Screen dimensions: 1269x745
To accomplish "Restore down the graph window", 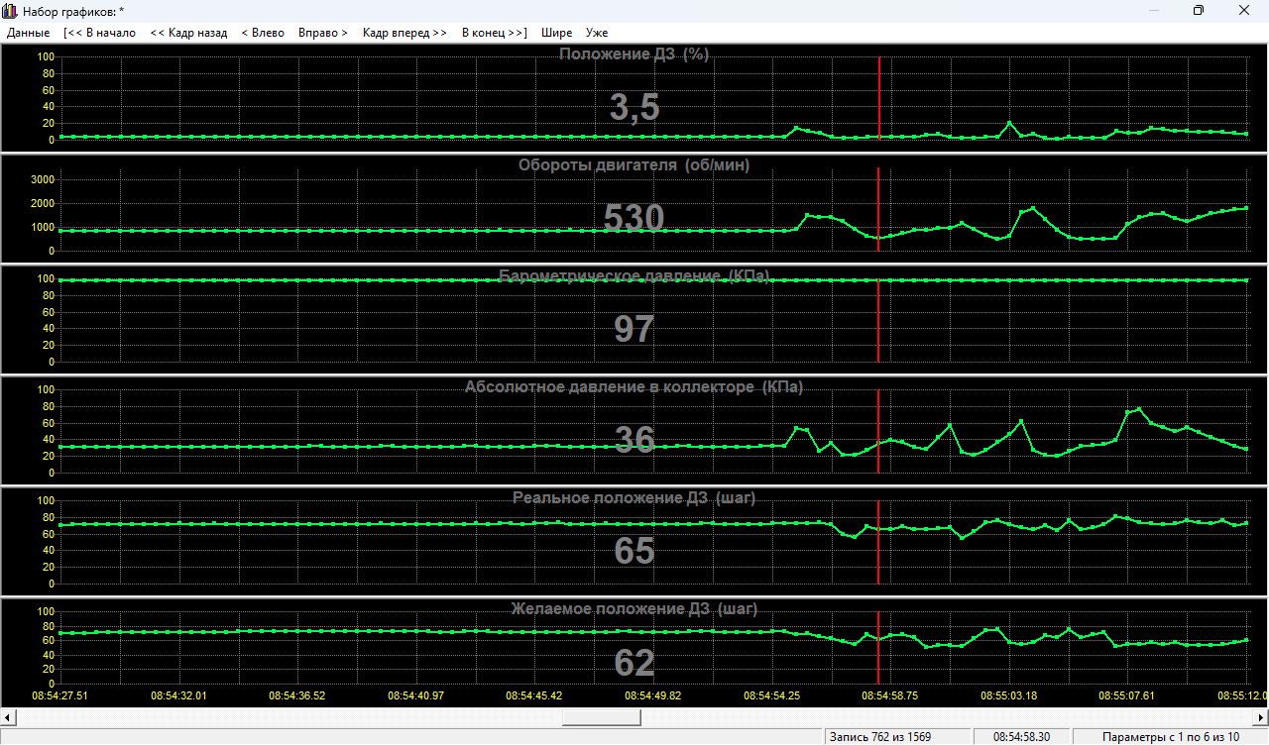I will click(1199, 11).
